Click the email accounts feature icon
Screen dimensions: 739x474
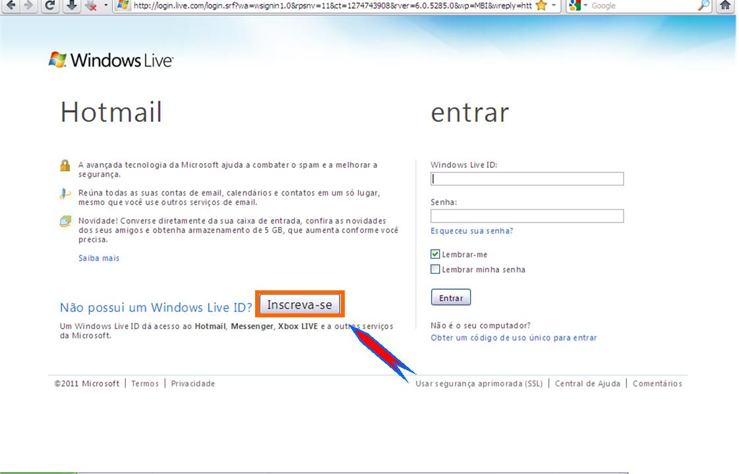pos(65,194)
